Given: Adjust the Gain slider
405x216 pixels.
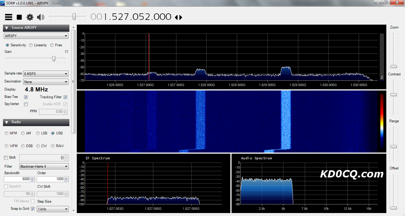Looking at the screenshot, I should point(54,58).
